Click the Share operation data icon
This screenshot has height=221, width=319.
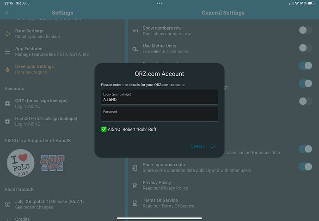click(135, 167)
